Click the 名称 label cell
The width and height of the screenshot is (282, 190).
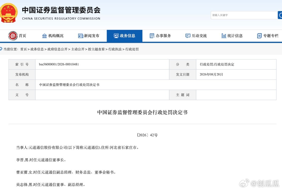click(22, 85)
